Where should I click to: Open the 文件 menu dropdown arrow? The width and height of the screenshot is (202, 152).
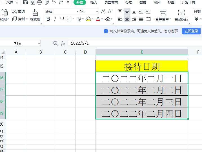[17, 2]
